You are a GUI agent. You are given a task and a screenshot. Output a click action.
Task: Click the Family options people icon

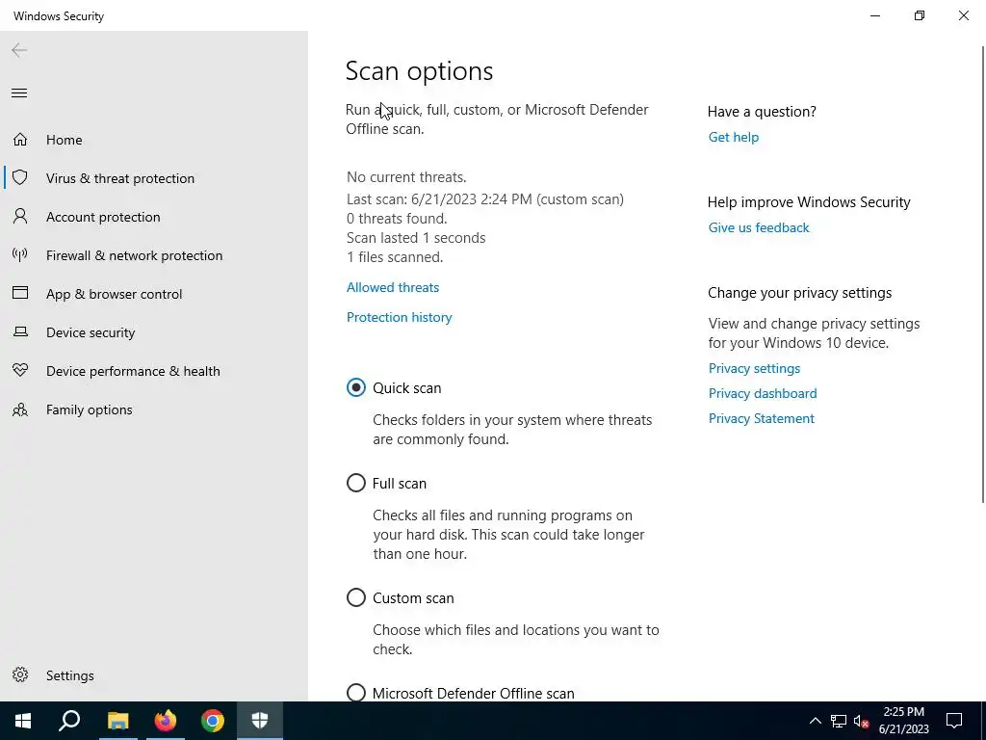click(20, 409)
